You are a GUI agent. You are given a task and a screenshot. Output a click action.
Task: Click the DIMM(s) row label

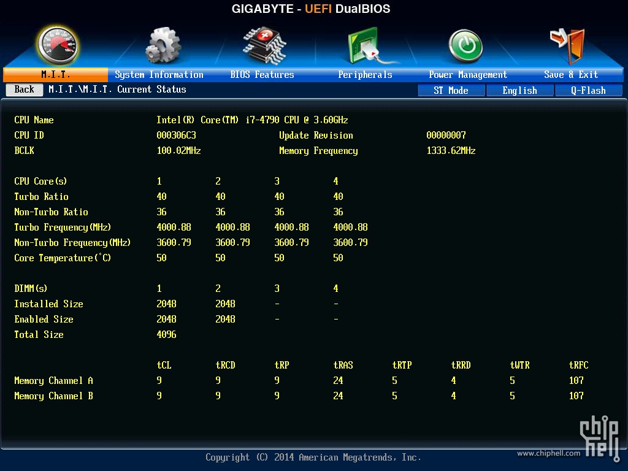pyautogui.click(x=31, y=288)
